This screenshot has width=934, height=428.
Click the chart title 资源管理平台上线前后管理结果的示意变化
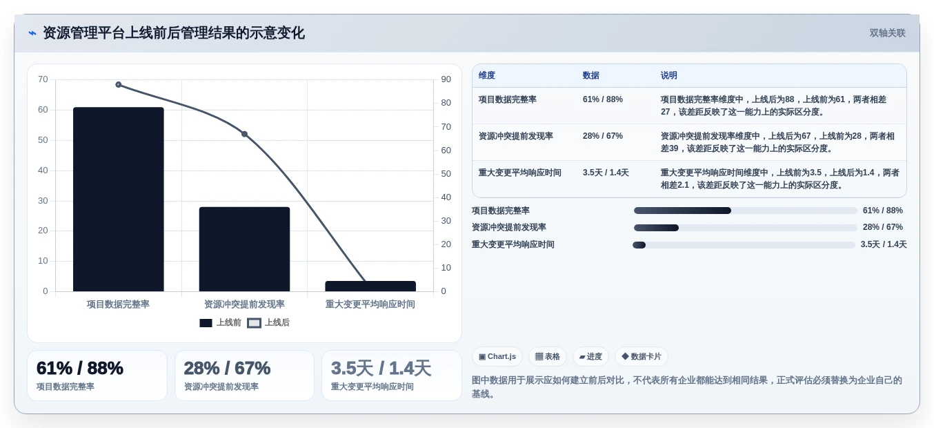[173, 33]
